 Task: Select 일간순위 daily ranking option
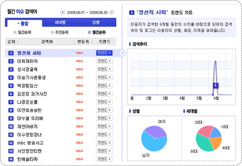coord(23,32)
